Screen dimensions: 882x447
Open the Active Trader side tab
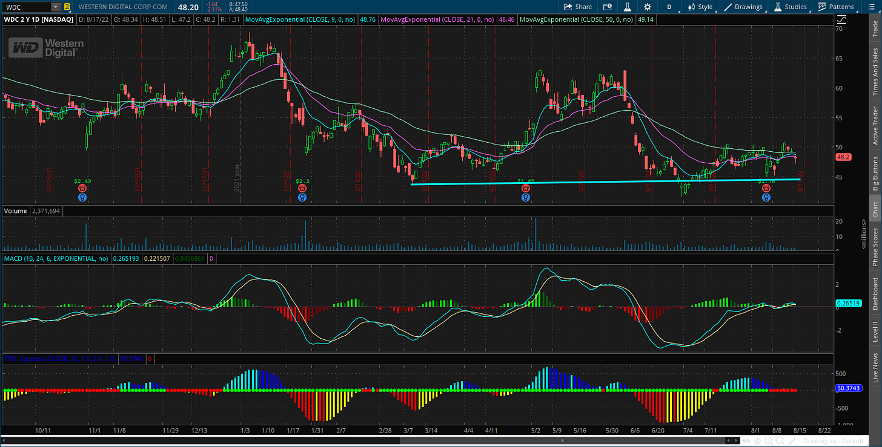click(x=875, y=126)
